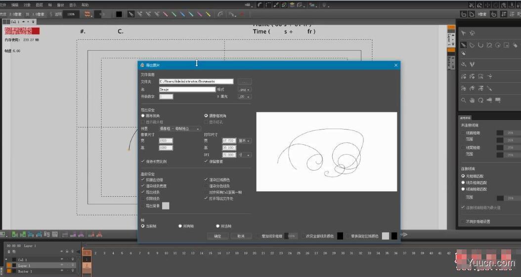Viewport: 521px width, 277px height.
Task: Select the zoom magnifier tool
Action: 464,100
